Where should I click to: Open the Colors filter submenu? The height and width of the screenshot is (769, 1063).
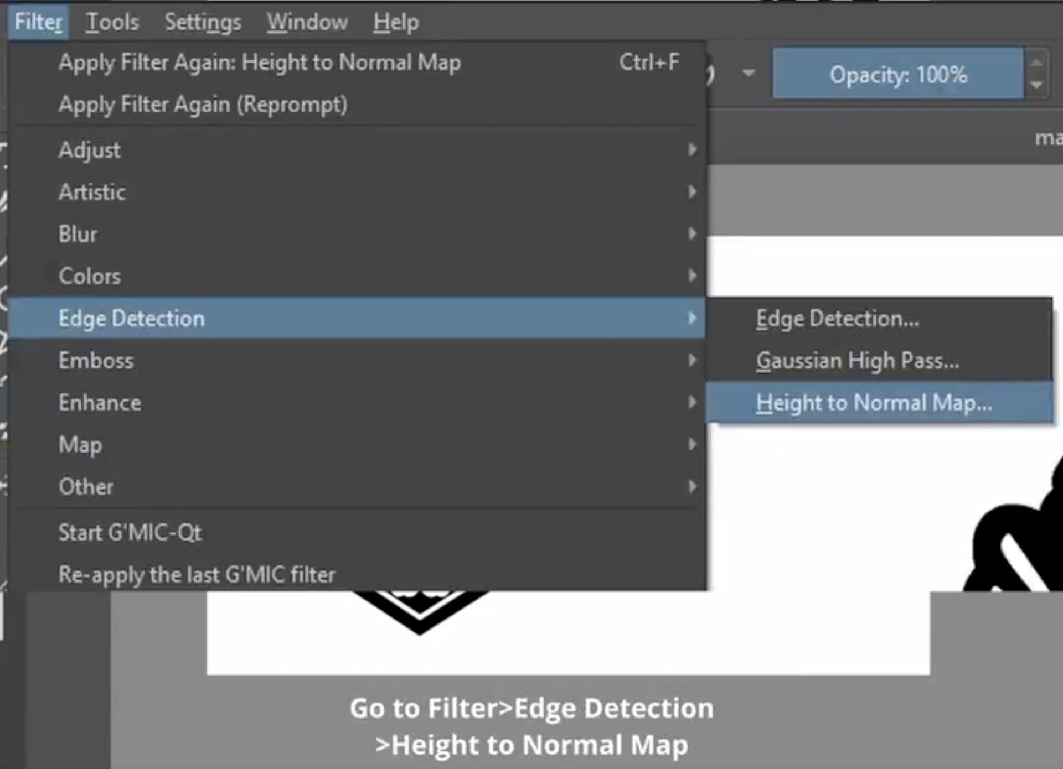90,276
